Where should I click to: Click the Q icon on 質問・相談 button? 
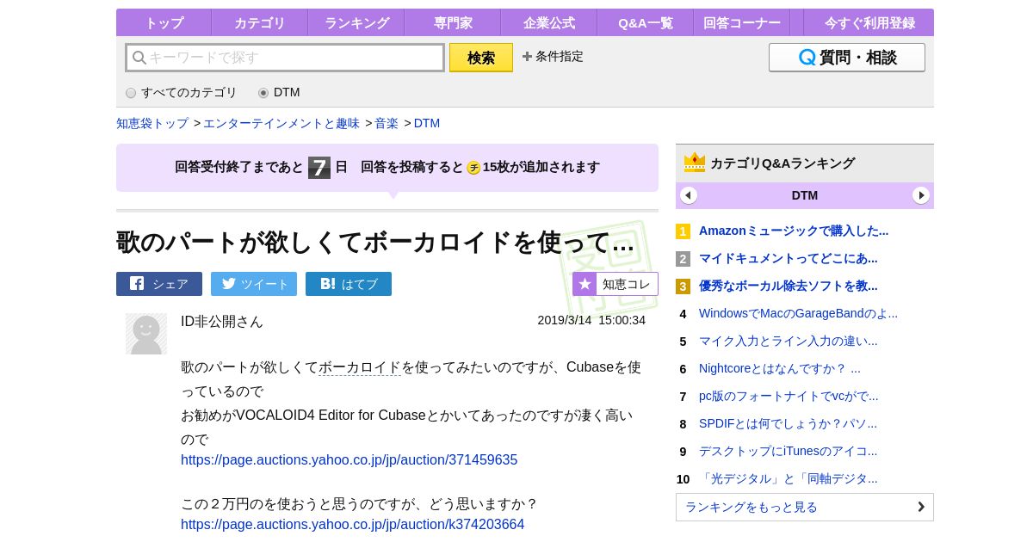[x=807, y=58]
